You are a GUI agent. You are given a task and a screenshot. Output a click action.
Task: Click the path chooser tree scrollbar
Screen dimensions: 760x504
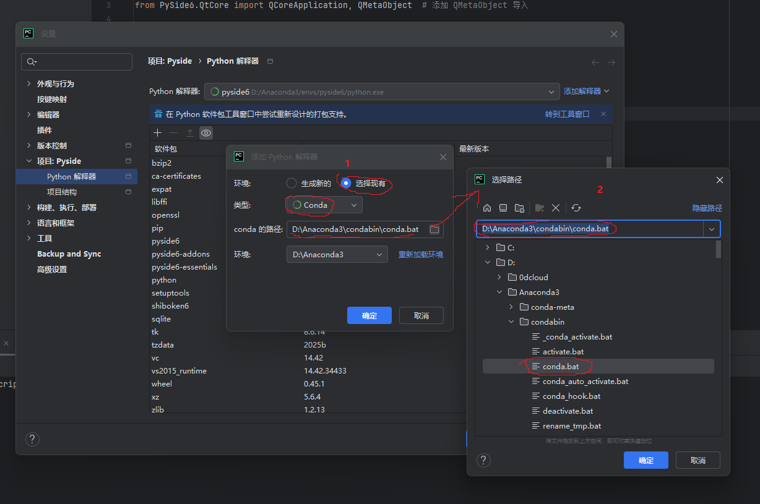pyautogui.click(x=718, y=249)
